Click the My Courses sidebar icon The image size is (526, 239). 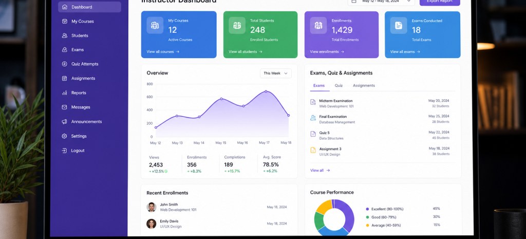click(x=64, y=21)
